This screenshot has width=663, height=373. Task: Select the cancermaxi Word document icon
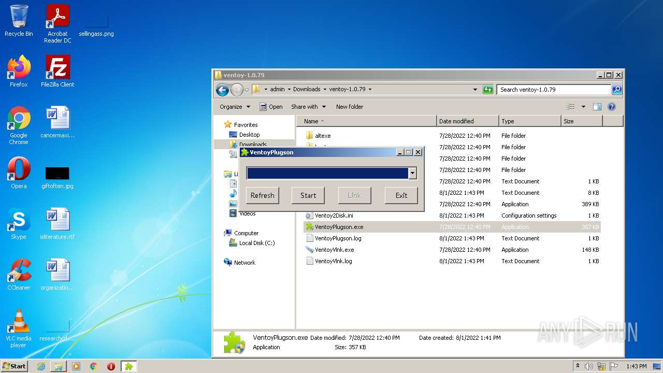pyautogui.click(x=57, y=122)
